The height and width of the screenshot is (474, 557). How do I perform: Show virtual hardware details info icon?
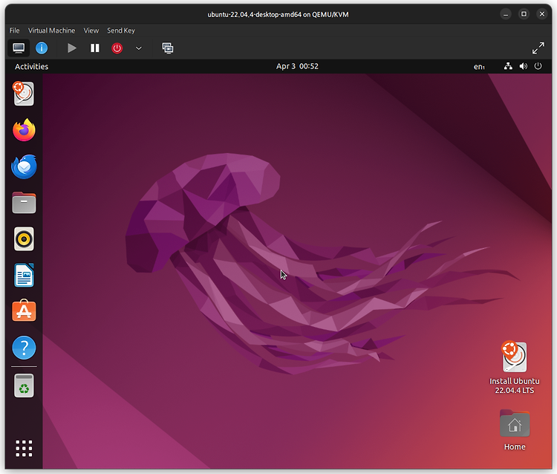tap(42, 48)
